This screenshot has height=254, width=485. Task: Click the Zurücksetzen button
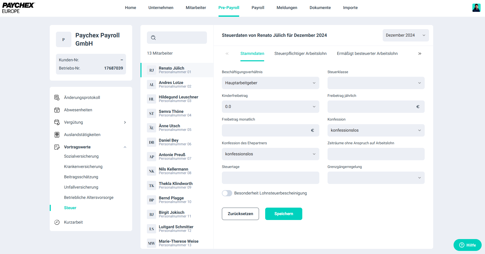point(240,214)
